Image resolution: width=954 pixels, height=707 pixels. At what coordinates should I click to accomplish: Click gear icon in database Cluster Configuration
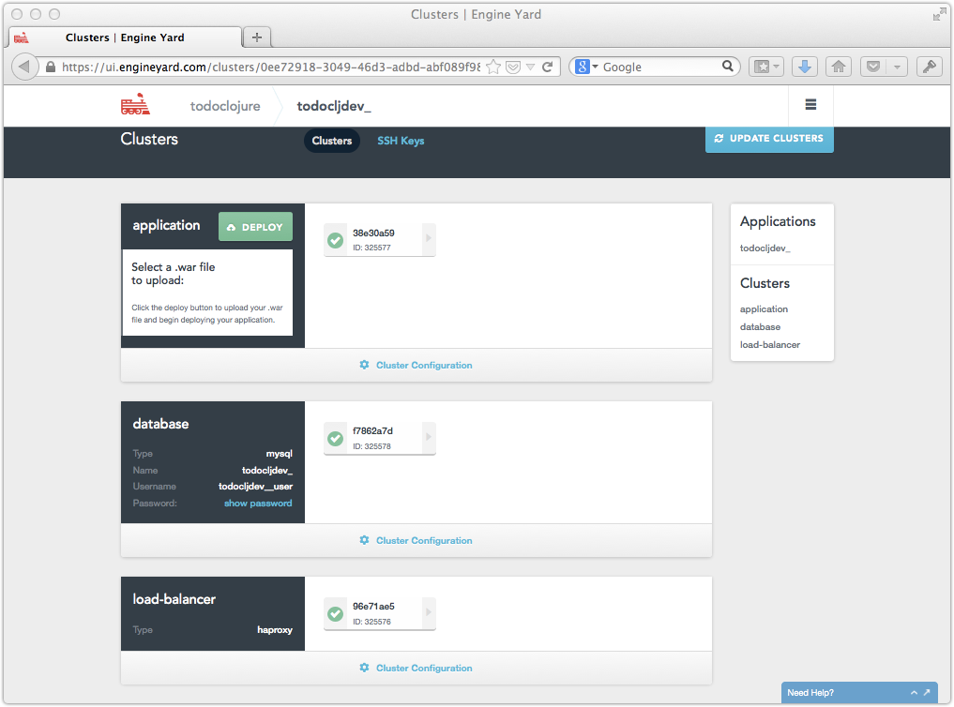click(364, 540)
